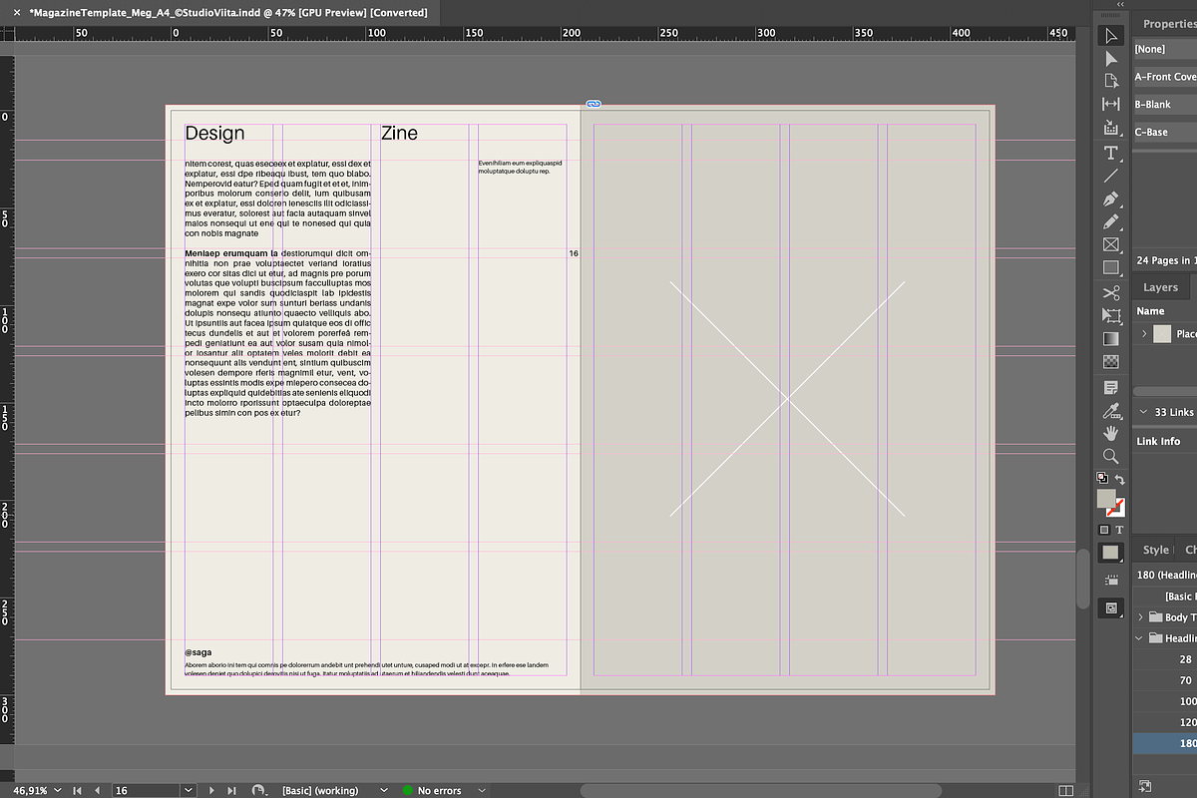
Task: Click the place-into-style icon at the panel bottom
Action: coord(1144,787)
